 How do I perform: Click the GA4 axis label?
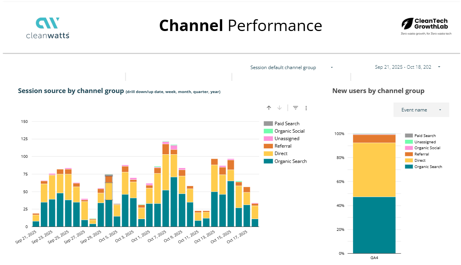374,258
